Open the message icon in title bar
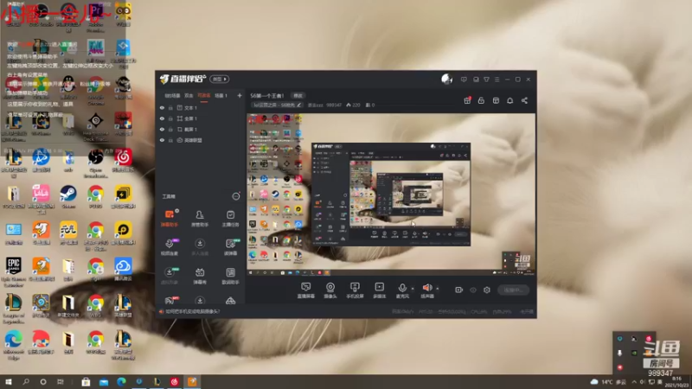The width and height of the screenshot is (692, 389). click(x=464, y=80)
